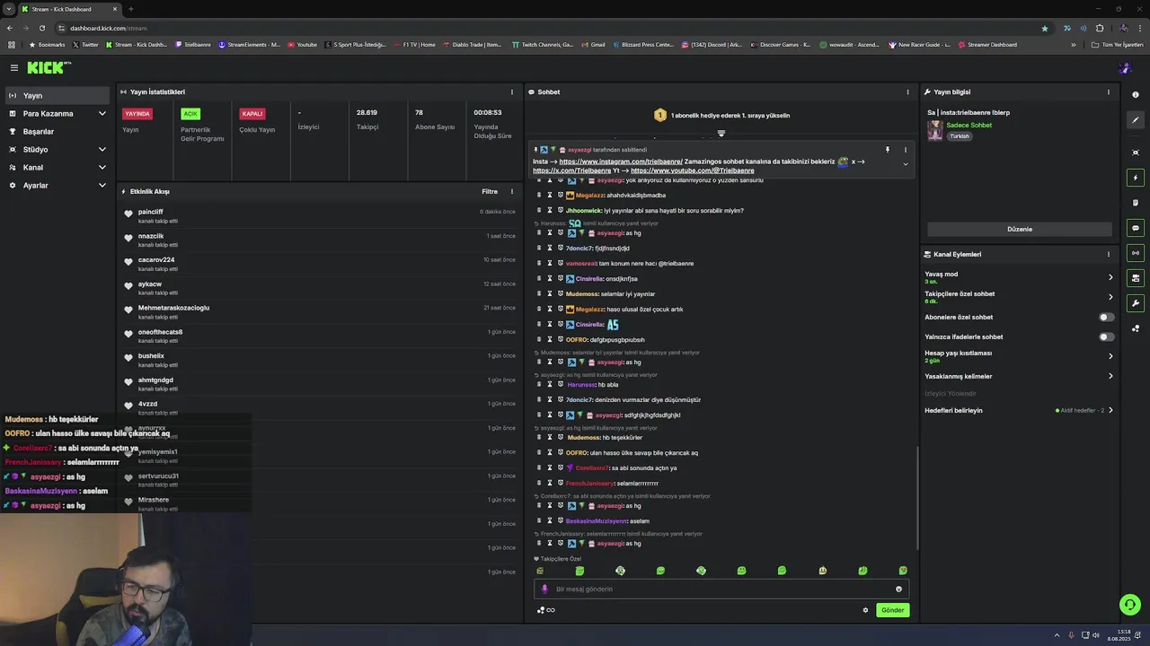Click the pin icon on pinned message
1150x646 pixels.
click(887, 150)
